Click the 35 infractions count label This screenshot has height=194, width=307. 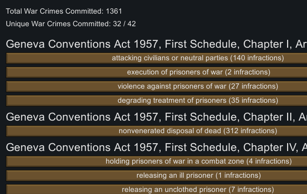[253, 101]
